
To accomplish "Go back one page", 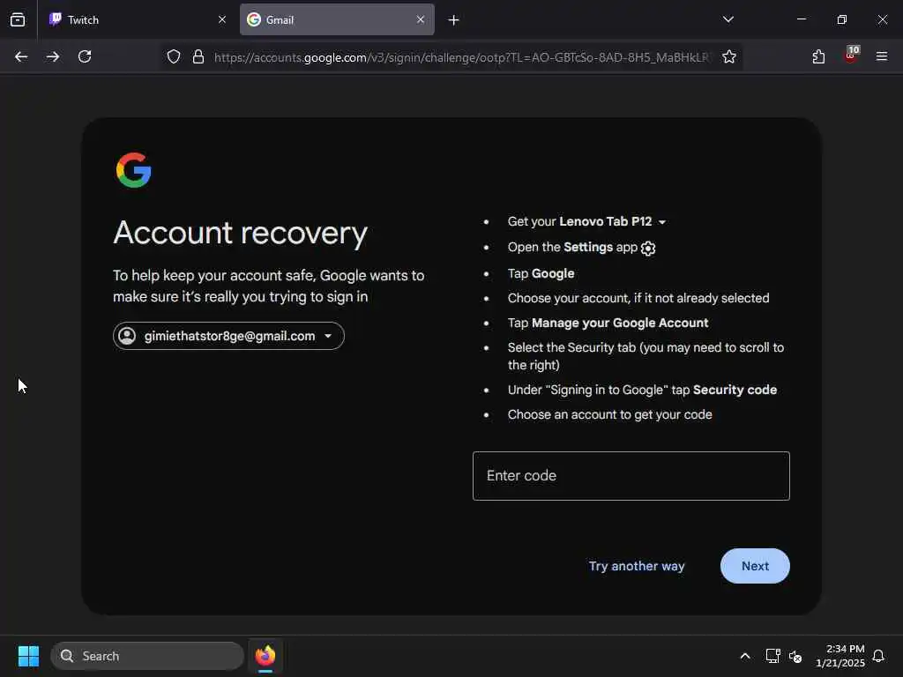I will click(x=21, y=56).
